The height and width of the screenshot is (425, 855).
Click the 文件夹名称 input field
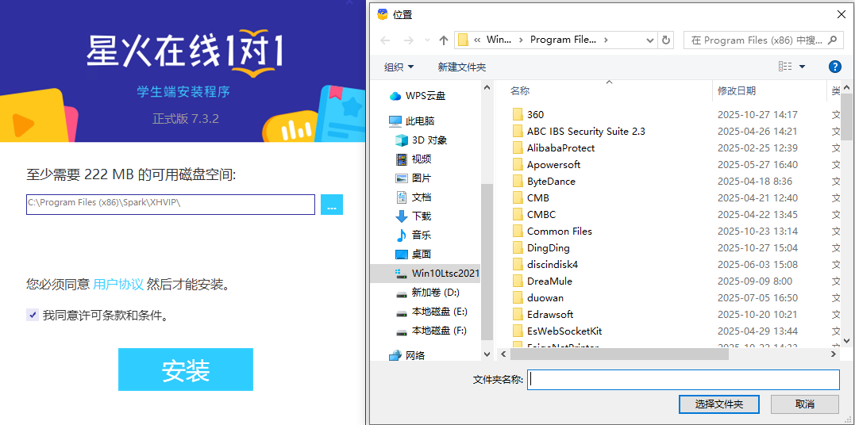pos(684,380)
